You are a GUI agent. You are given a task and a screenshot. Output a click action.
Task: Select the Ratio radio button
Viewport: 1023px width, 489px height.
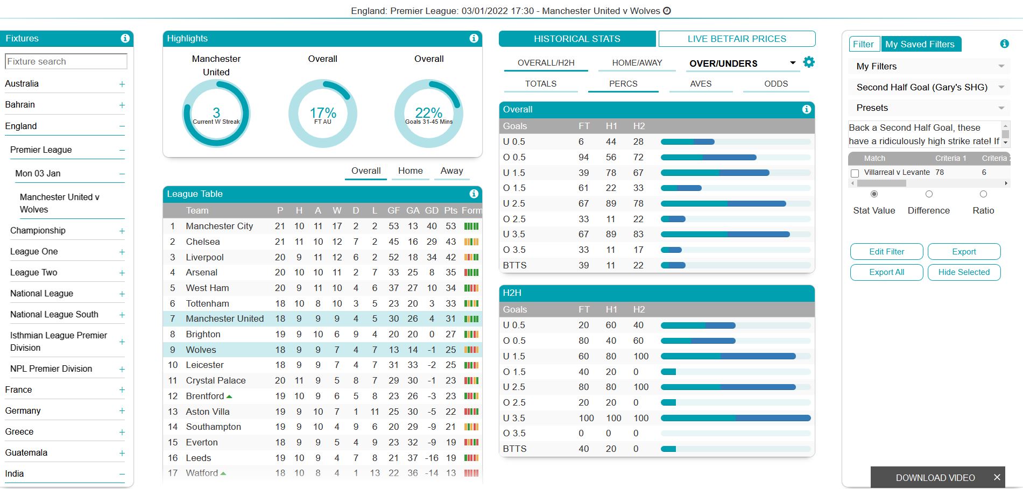(984, 194)
